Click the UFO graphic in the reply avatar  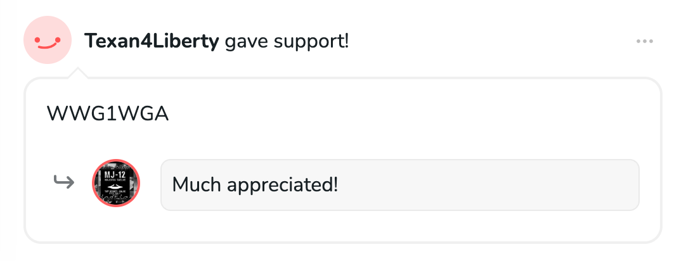pyautogui.click(x=116, y=186)
